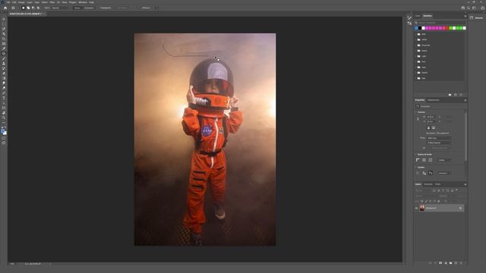
Task: Select the Spot Healing Brush tool
Action: tap(4, 54)
